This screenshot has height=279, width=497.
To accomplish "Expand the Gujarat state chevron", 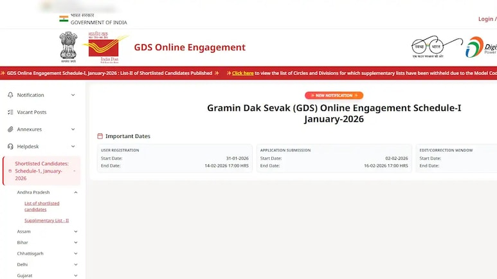I will [76, 276].
